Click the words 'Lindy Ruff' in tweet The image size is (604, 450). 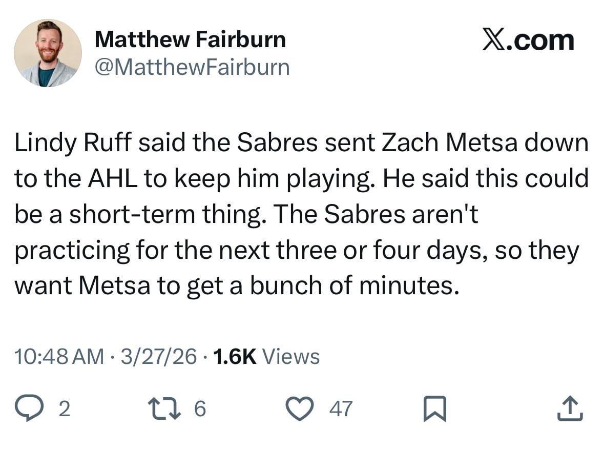point(73,143)
